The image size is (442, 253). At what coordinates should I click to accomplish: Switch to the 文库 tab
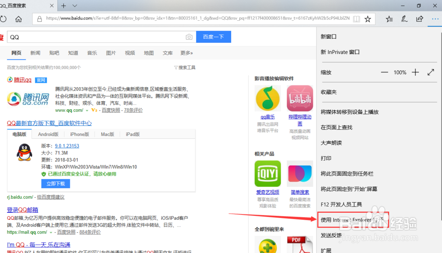(x=168, y=53)
